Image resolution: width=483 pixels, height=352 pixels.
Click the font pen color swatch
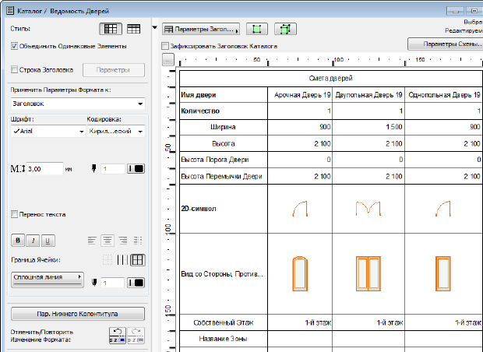[136, 168]
